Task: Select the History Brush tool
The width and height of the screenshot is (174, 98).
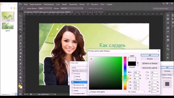Action: [x=20, y=46]
